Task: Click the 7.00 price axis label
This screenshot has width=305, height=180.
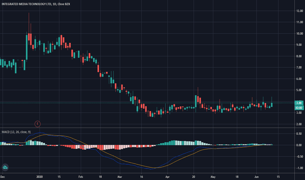Action: pos(299,67)
